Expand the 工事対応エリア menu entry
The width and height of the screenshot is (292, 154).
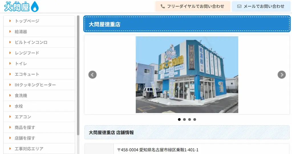pyautogui.click(x=29, y=149)
